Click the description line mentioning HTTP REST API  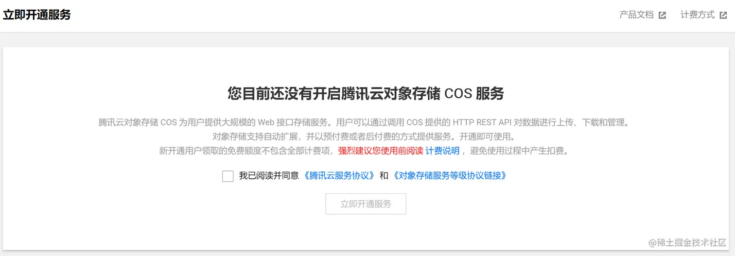[364, 122]
